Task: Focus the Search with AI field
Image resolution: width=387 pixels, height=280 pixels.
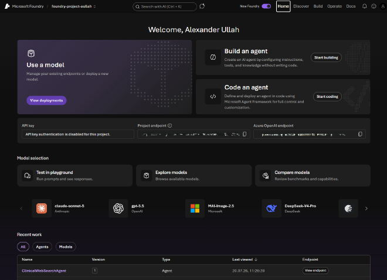Action: 165,6
